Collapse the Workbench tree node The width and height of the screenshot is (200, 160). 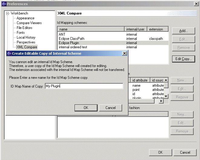pos(8,14)
